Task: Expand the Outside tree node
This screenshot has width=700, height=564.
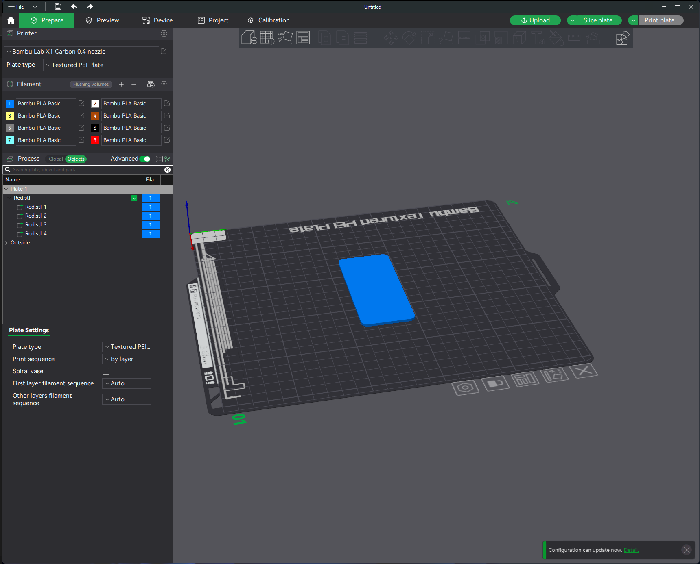Action: pos(6,243)
